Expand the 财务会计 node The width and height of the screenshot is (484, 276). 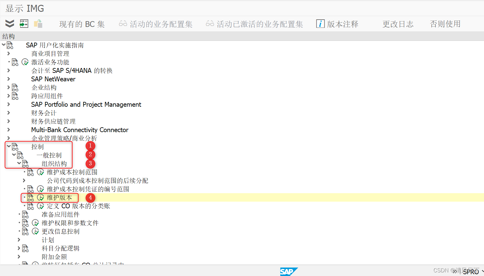(8, 113)
